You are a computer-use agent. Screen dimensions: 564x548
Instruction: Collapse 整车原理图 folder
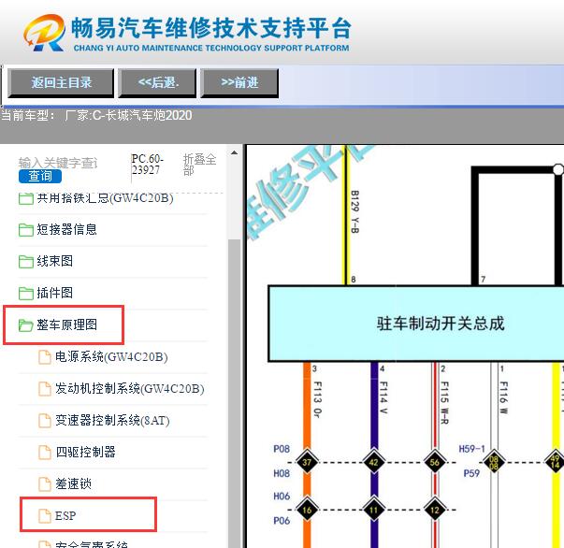pos(67,324)
